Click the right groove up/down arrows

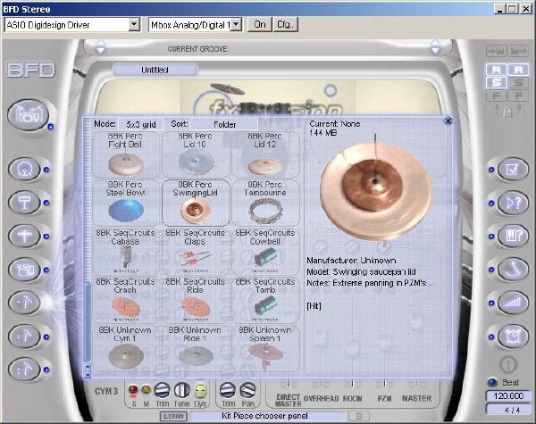pyautogui.click(x=435, y=47)
